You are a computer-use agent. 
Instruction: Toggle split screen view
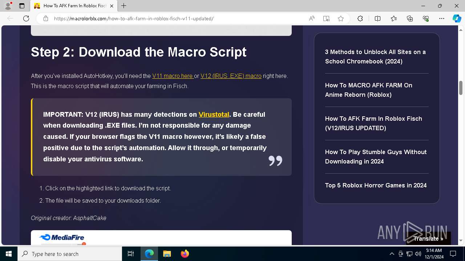coord(377,18)
